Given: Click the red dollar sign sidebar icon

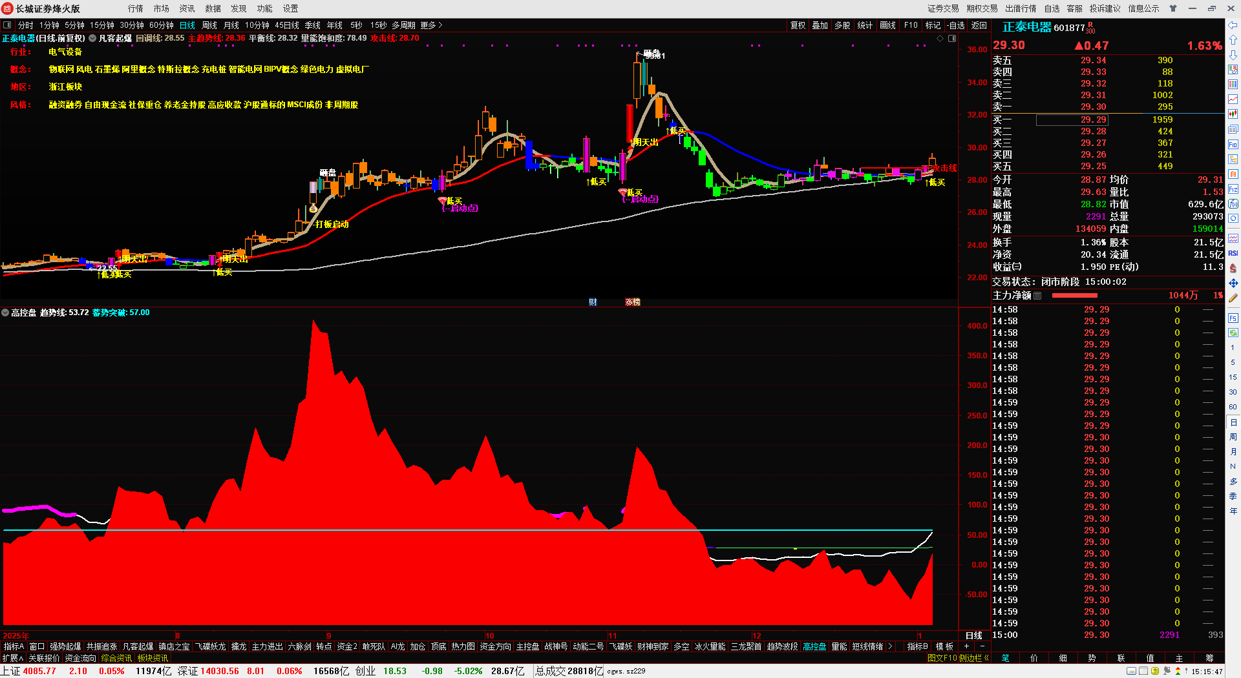Looking at the screenshot, I should (x=1233, y=268).
